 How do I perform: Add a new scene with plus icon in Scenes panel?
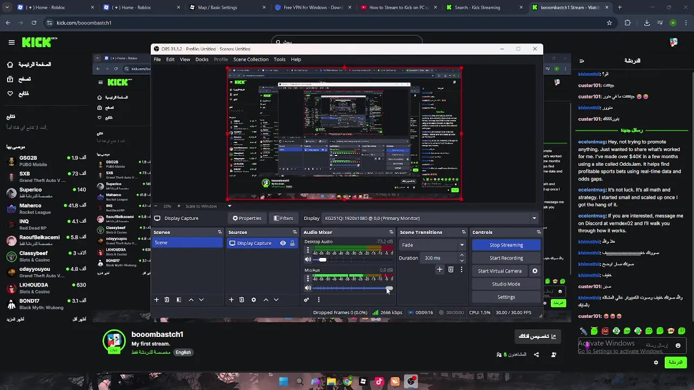[x=156, y=300]
